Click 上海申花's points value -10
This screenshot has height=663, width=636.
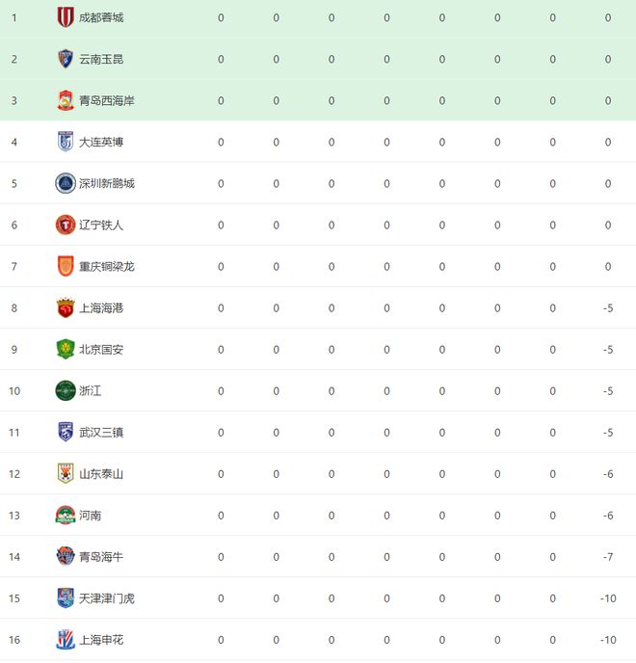(608, 640)
